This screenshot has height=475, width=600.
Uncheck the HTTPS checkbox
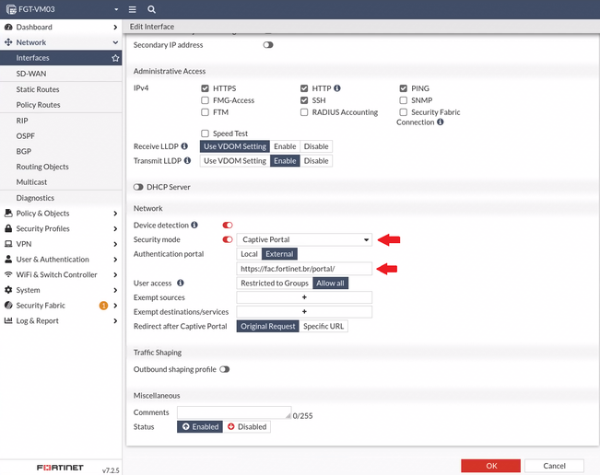(206, 88)
